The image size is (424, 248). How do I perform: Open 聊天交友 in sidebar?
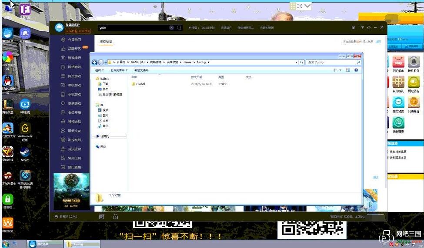[71, 131]
